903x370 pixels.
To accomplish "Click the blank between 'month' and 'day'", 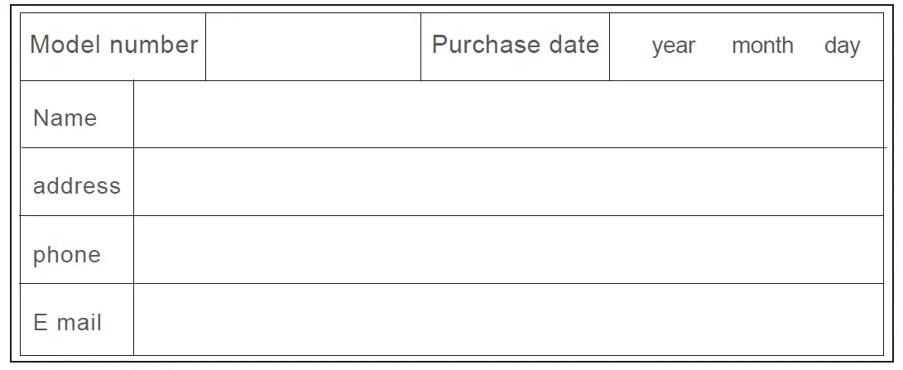I will tap(809, 46).
